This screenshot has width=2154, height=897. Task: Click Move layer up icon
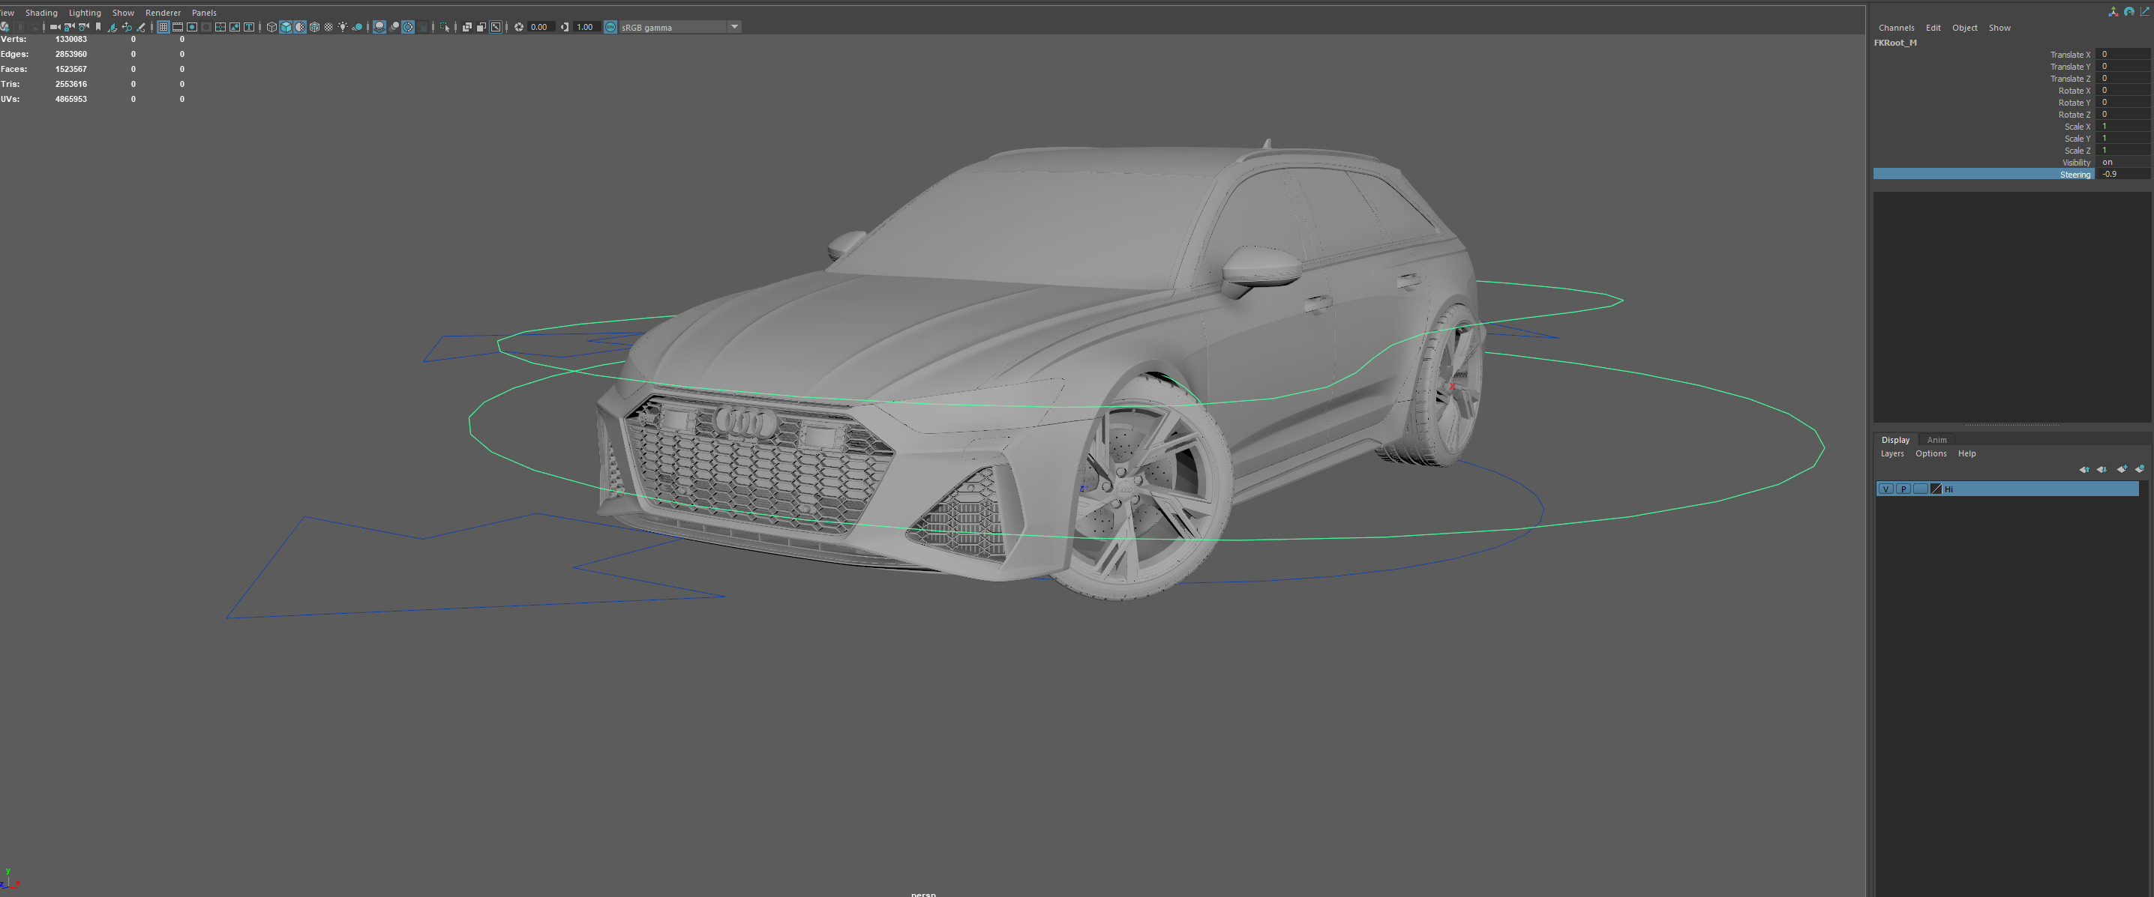(x=2083, y=469)
